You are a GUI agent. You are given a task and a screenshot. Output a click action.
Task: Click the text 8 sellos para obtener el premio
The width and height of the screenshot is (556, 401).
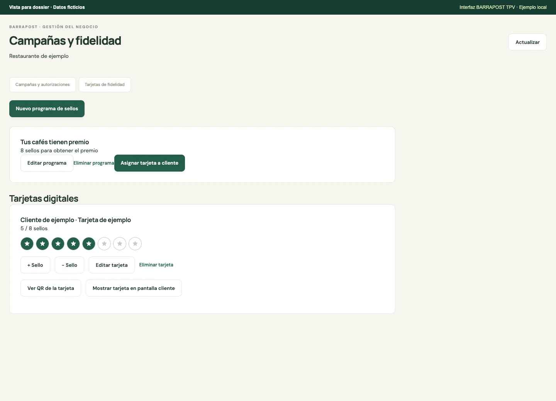[x=59, y=150]
